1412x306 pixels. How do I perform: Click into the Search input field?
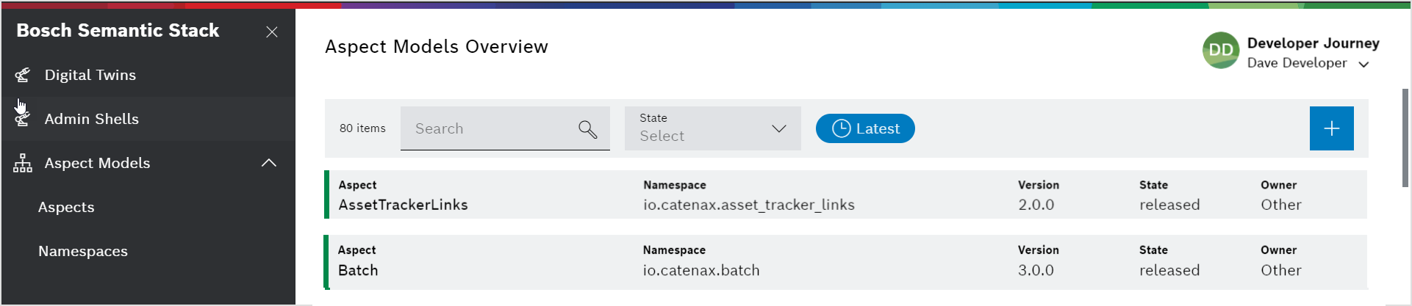click(489, 129)
